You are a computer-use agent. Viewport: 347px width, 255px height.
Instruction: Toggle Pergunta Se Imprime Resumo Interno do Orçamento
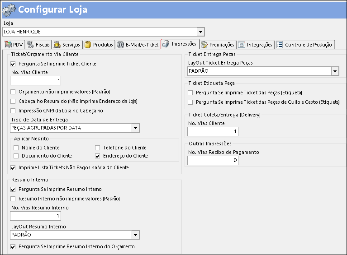[x=13, y=247]
